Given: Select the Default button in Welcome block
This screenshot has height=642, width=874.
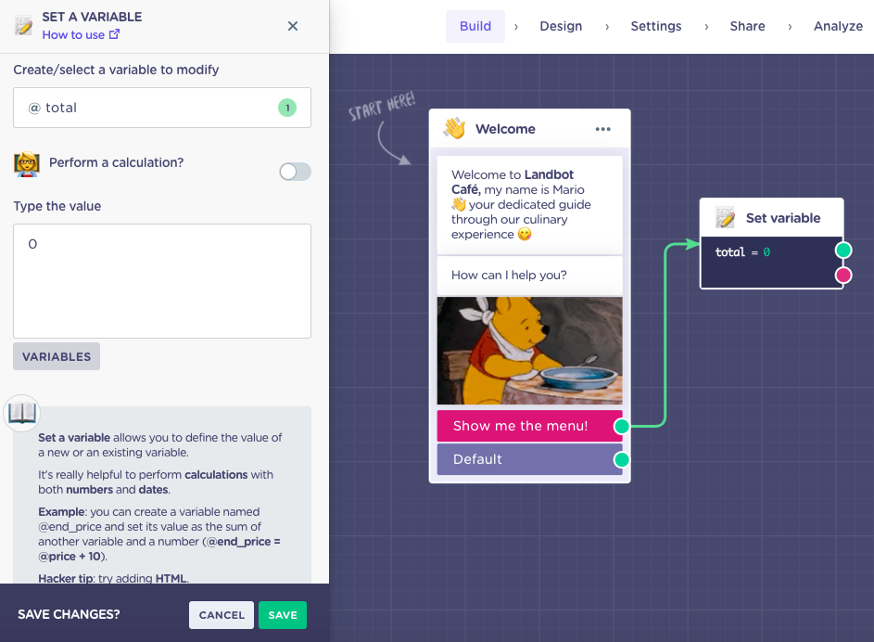Looking at the screenshot, I should [x=529, y=459].
